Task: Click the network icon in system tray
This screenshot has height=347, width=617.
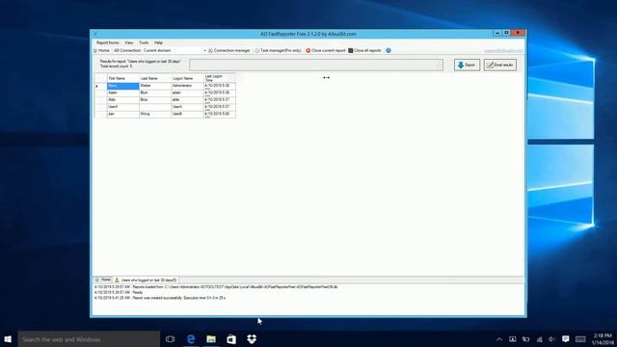Action: pyautogui.click(x=540, y=339)
